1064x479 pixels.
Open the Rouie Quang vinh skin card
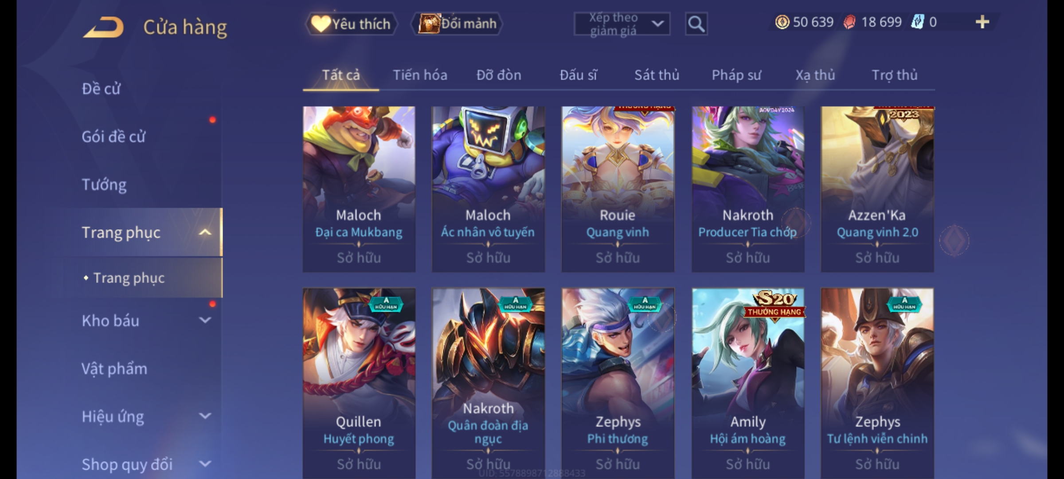(618, 189)
